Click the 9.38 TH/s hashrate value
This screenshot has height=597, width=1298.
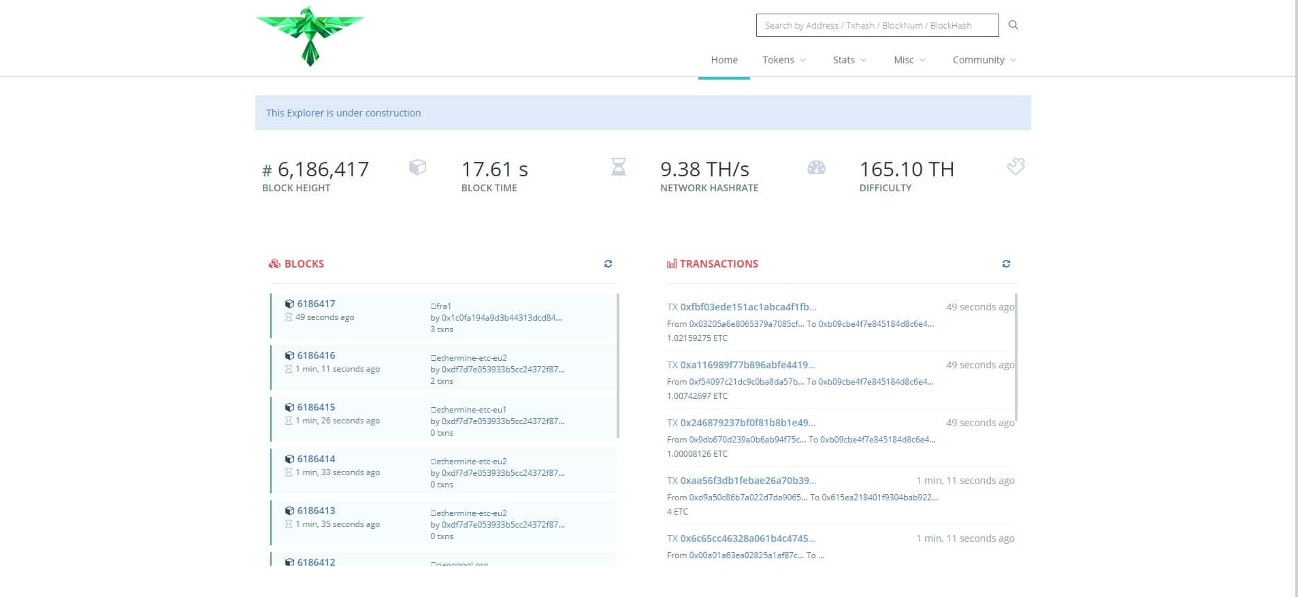pos(704,169)
